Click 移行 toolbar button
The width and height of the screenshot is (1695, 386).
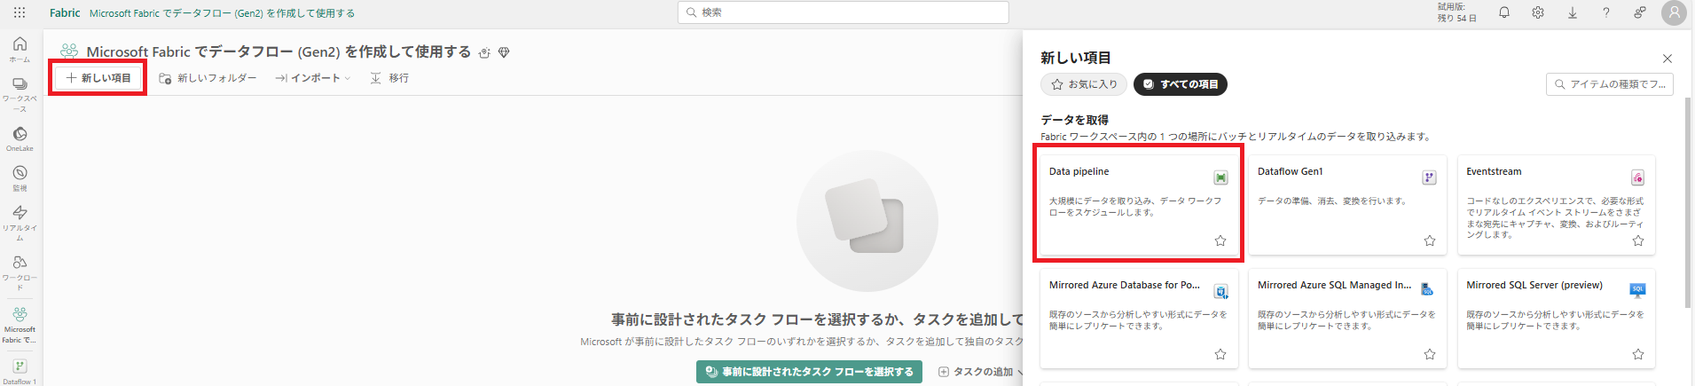coord(389,78)
